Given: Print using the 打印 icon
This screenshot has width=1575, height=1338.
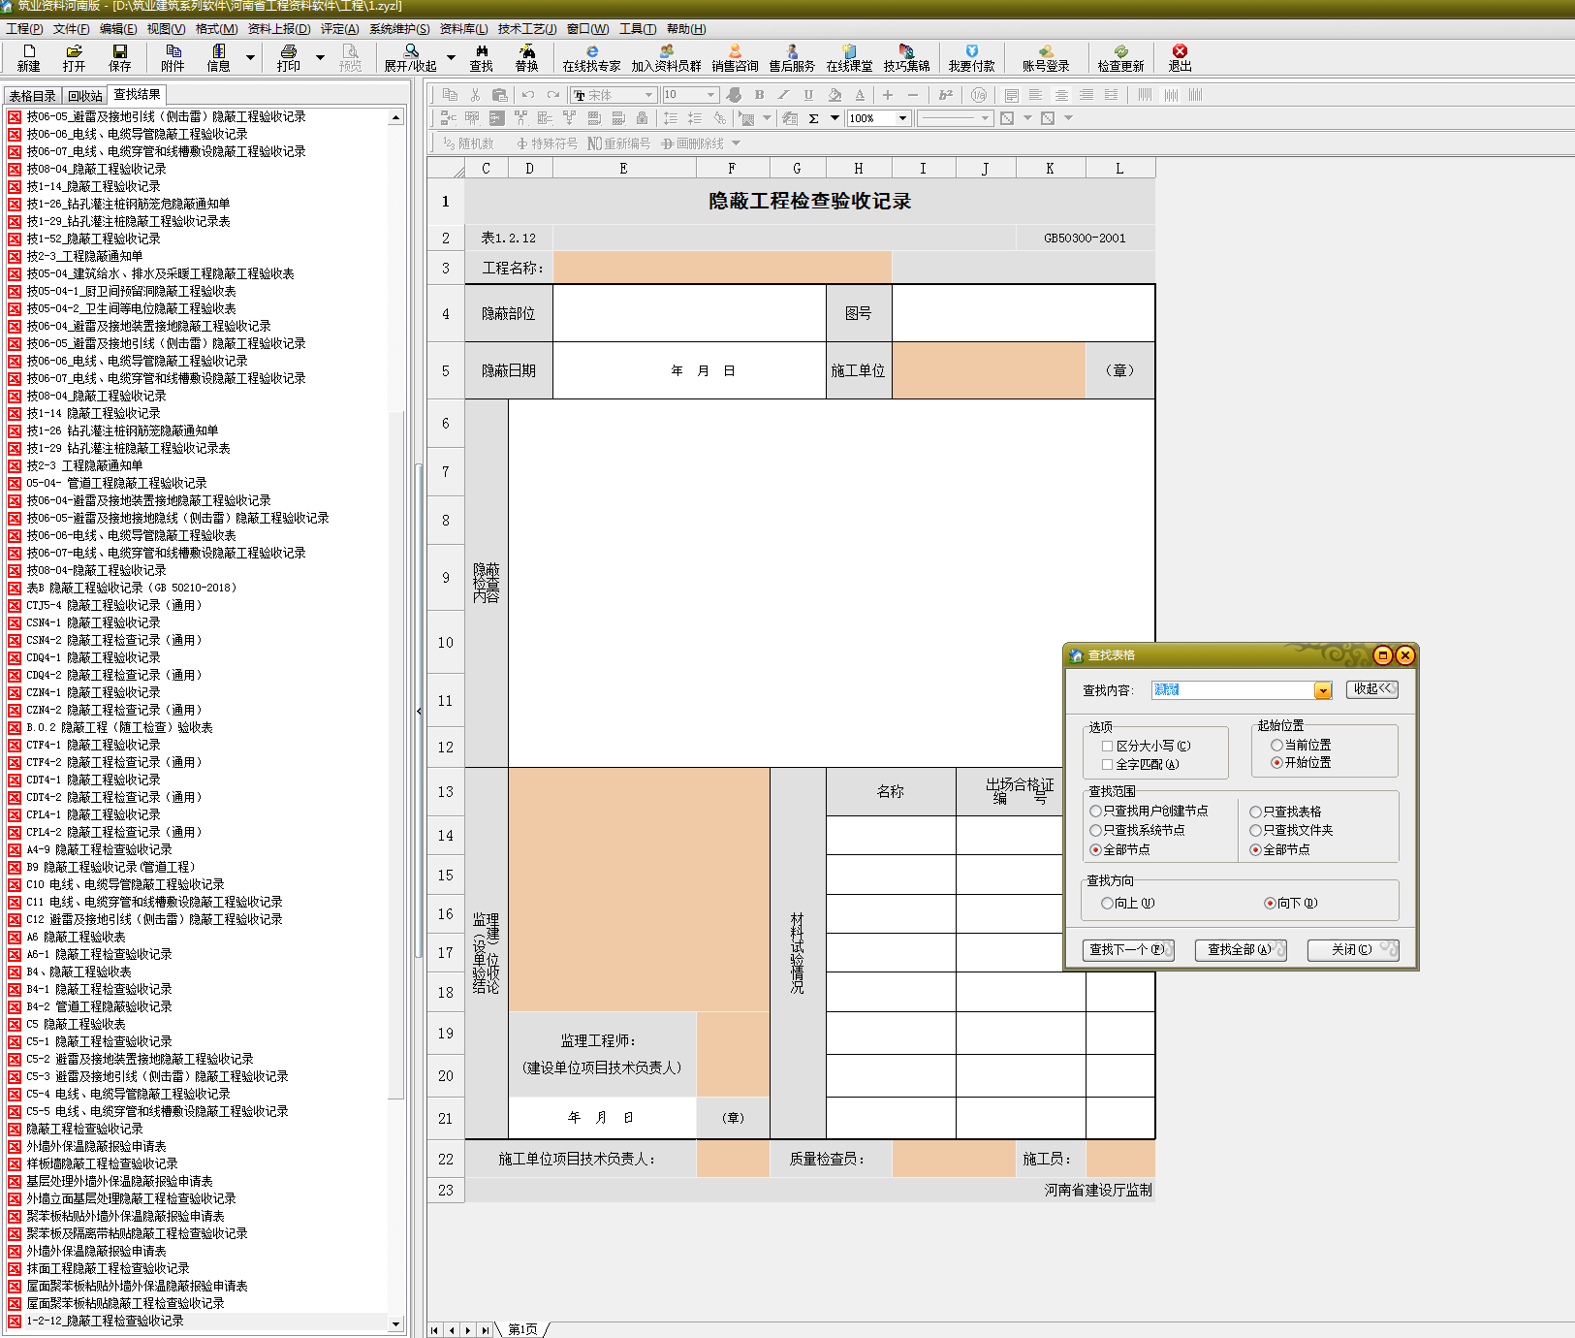Looking at the screenshot, I should (x=288, y=58).
